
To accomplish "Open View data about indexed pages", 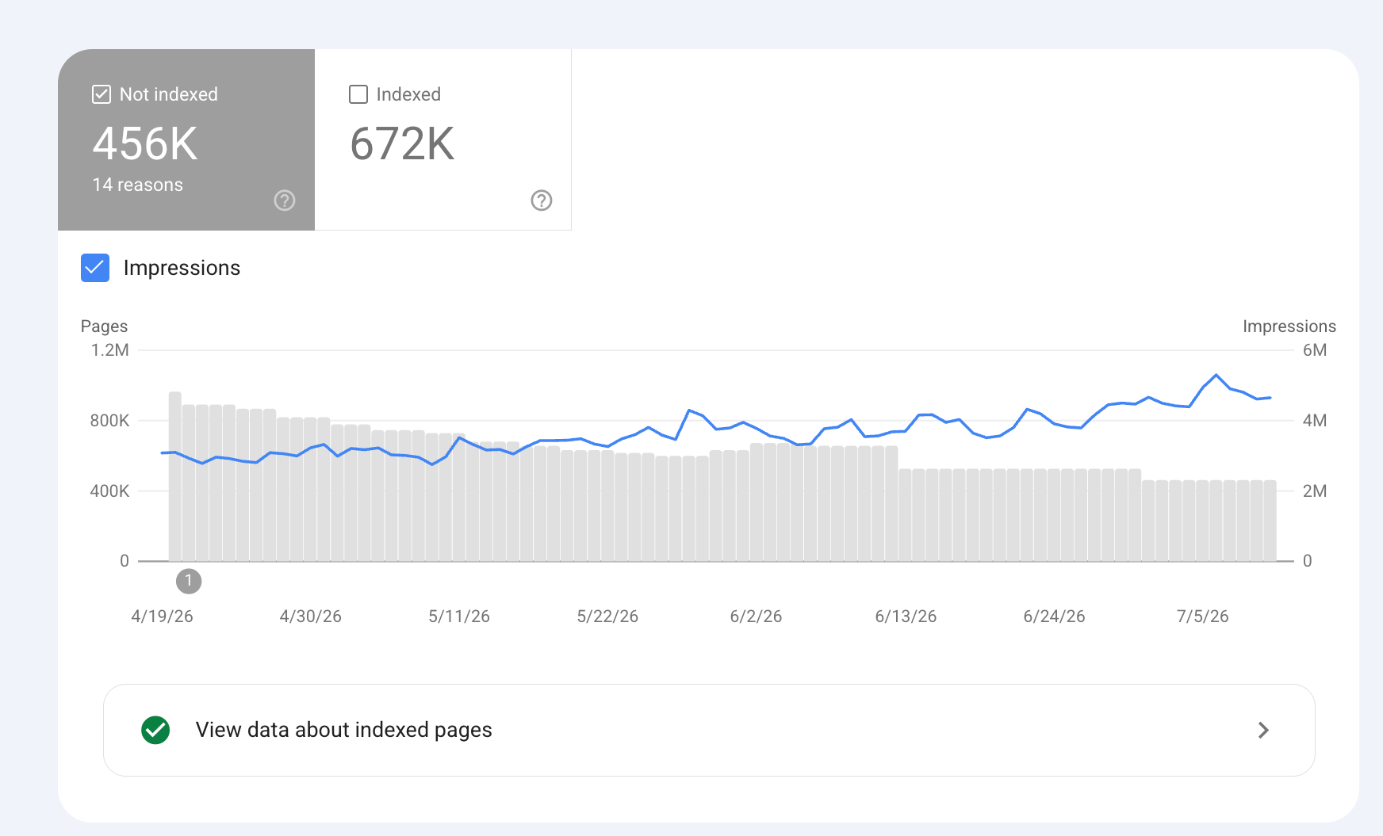I will (709, 730).
